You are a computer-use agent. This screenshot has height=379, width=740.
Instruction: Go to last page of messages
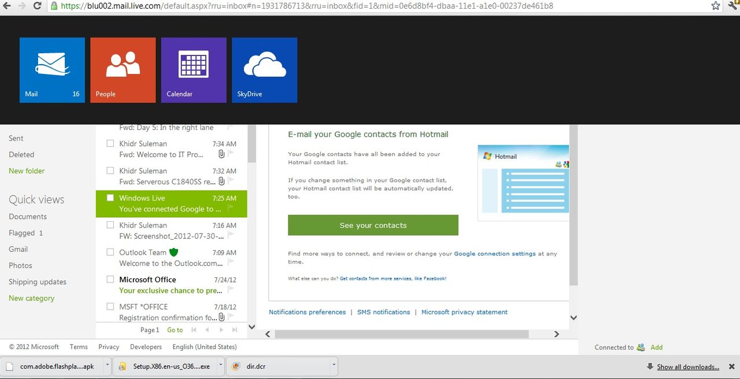coord(234,330)
